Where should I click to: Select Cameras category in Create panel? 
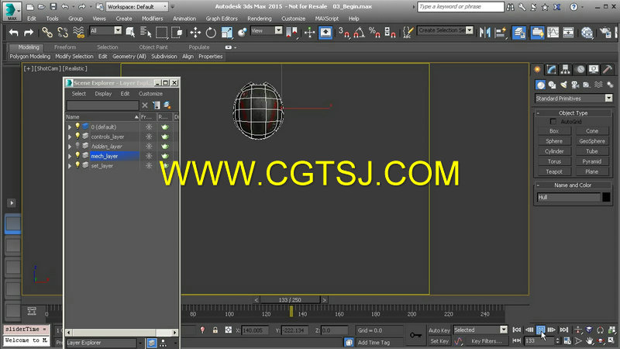tap(575, 85)
